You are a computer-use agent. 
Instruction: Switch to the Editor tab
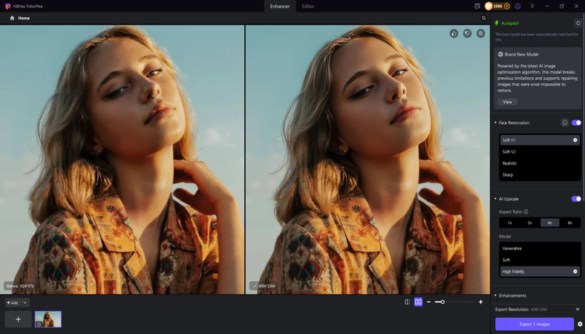click(x=307, y=6)
